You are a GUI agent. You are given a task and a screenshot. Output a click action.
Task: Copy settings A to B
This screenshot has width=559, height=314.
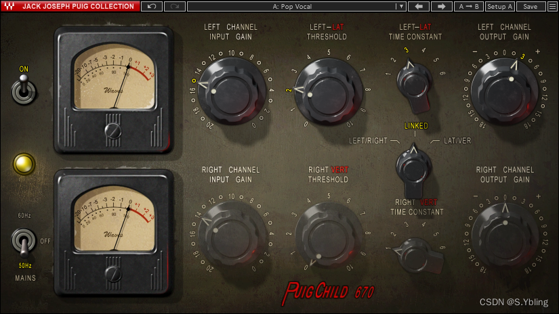pos(469,6)
